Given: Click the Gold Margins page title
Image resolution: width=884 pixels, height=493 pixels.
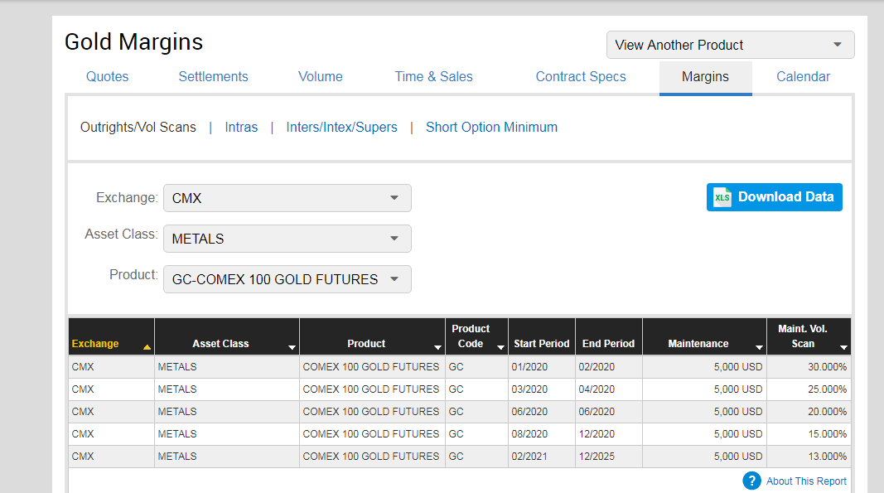Looking at the screenshot, I should click(133, 42).
